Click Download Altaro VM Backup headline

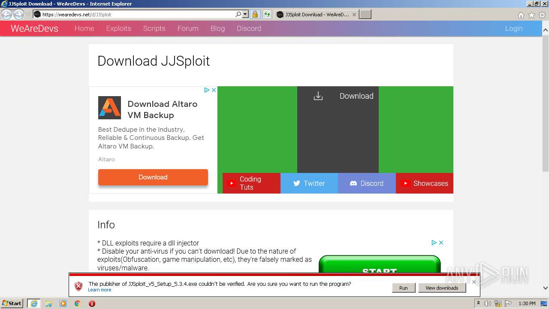click(162, 109)
